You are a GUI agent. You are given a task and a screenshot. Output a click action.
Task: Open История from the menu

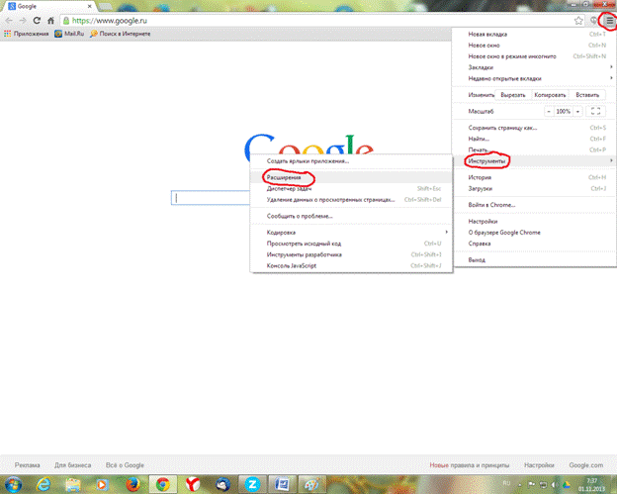tap(534, 177)
